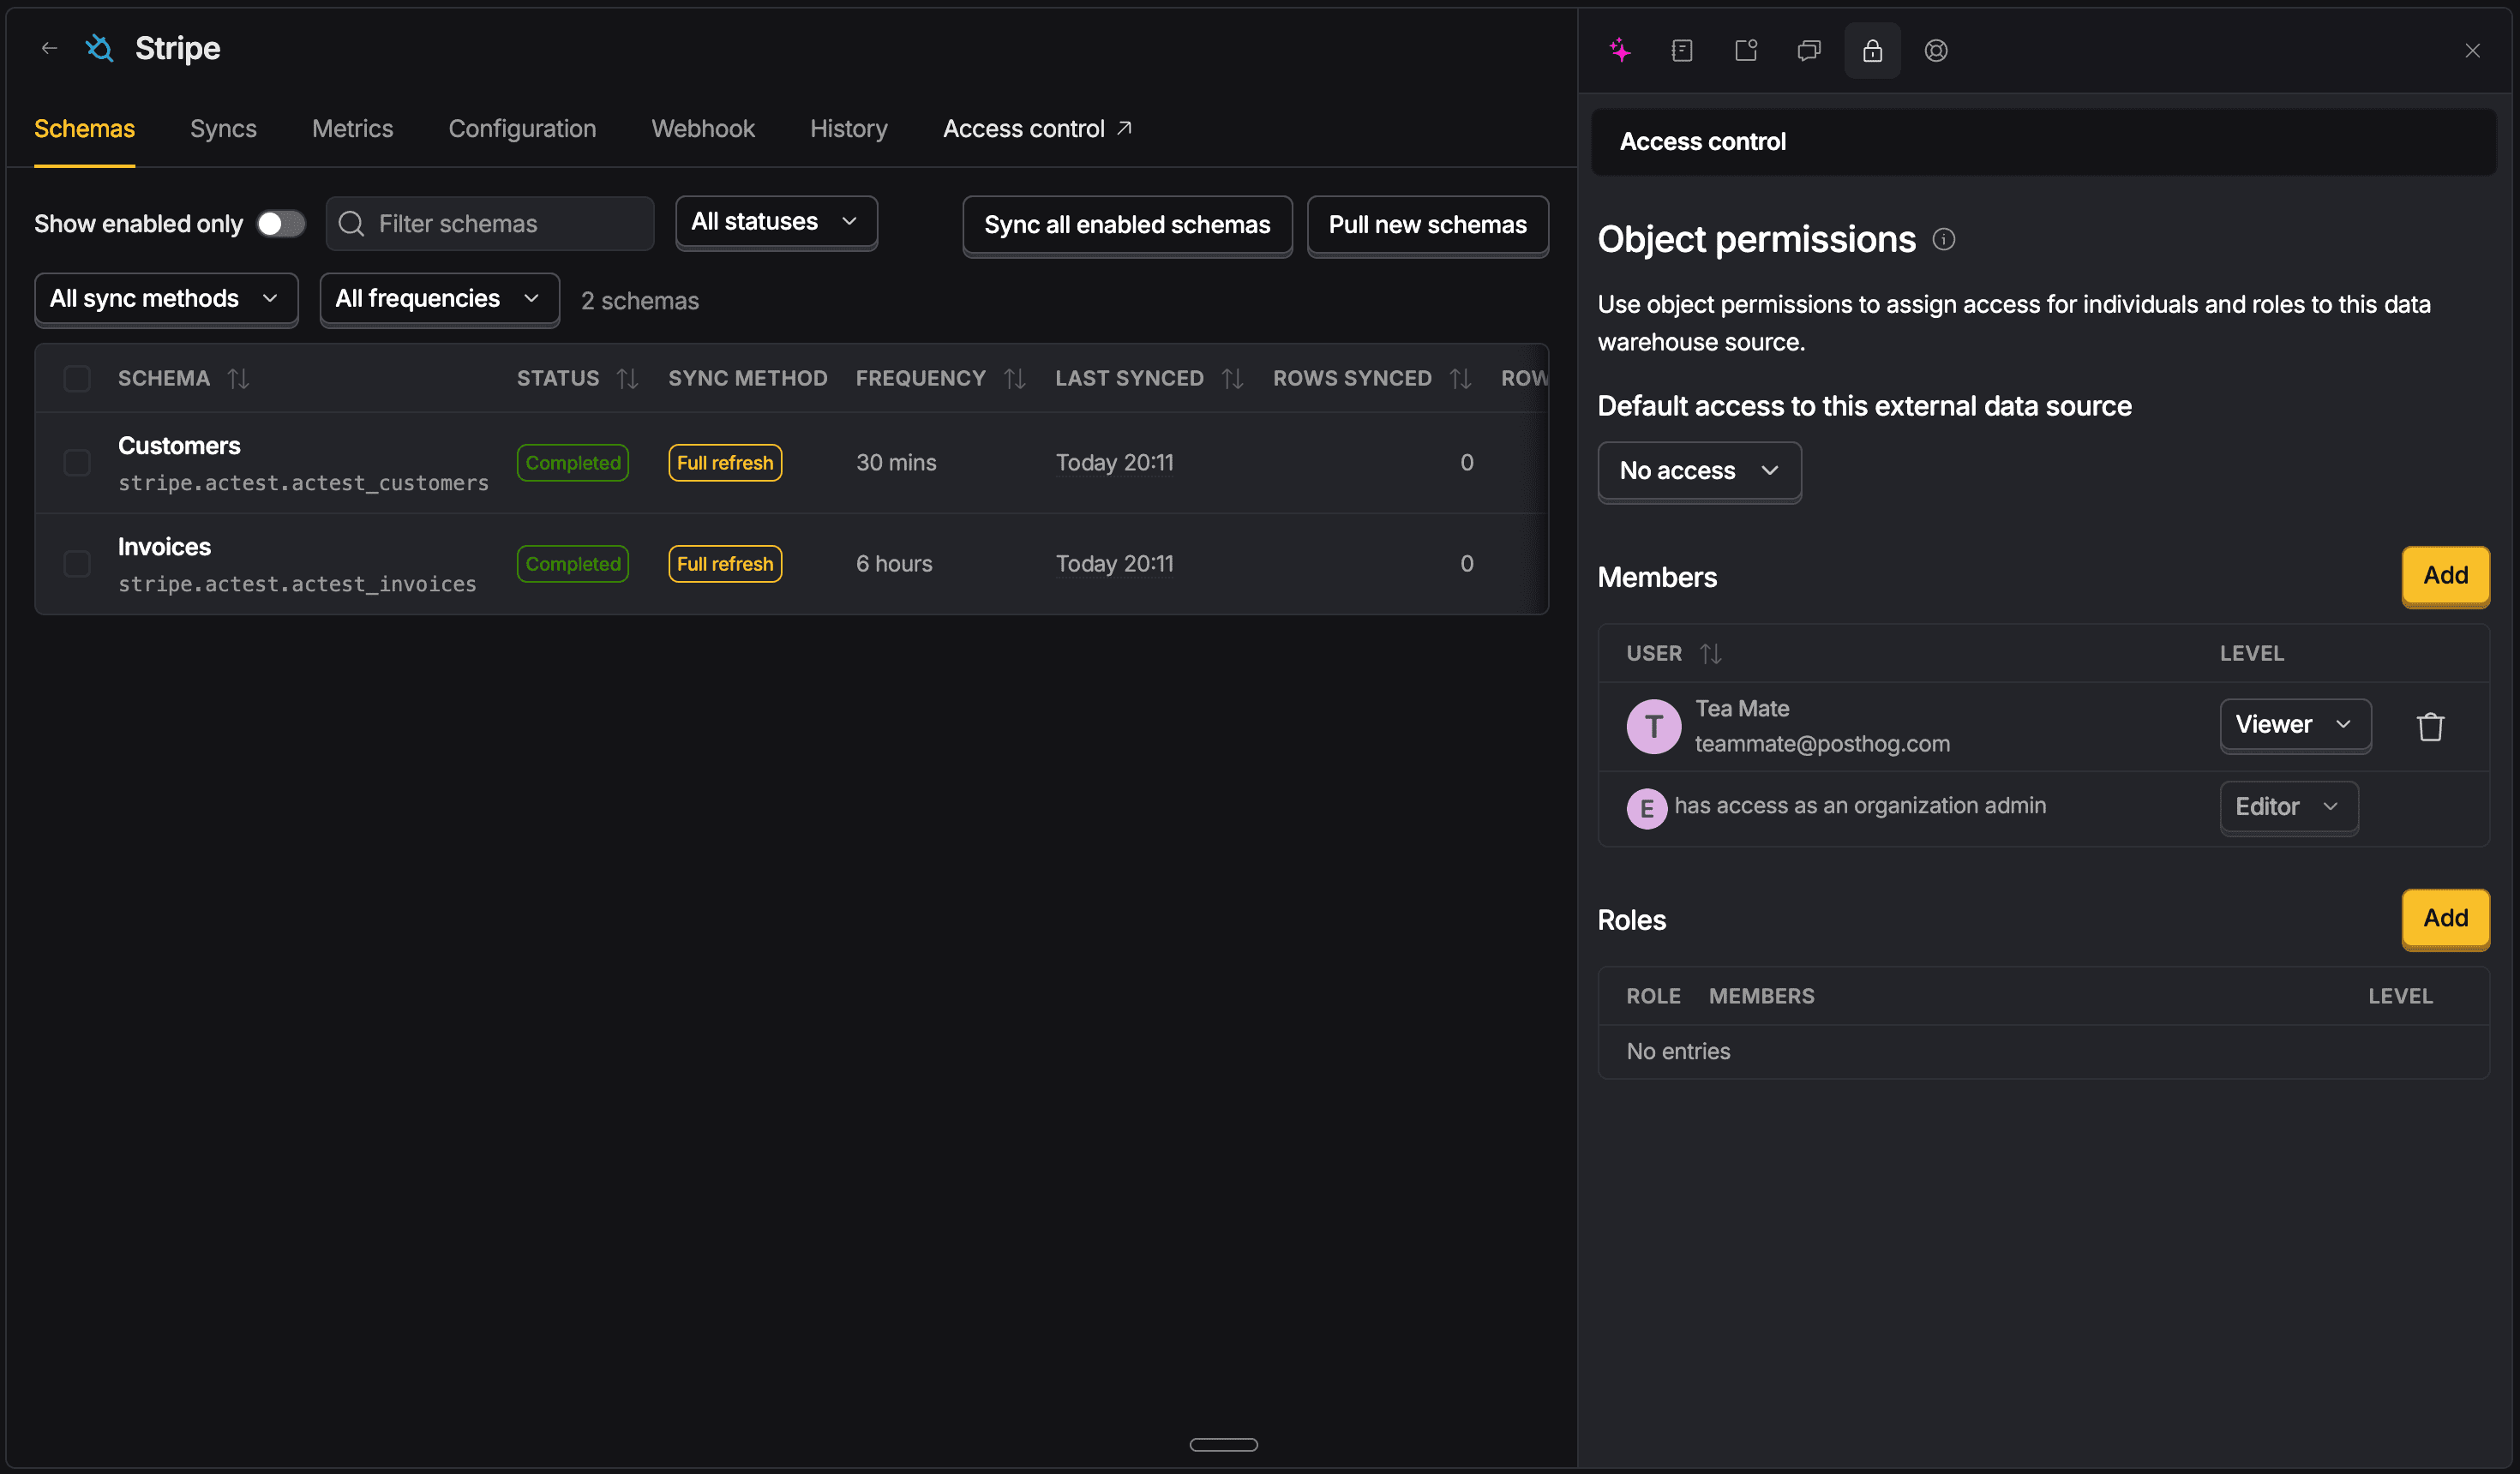This screenshot has height=1474, width=2520.
Task: Click the Tea Mate avatar
Action: point(1653,726)
